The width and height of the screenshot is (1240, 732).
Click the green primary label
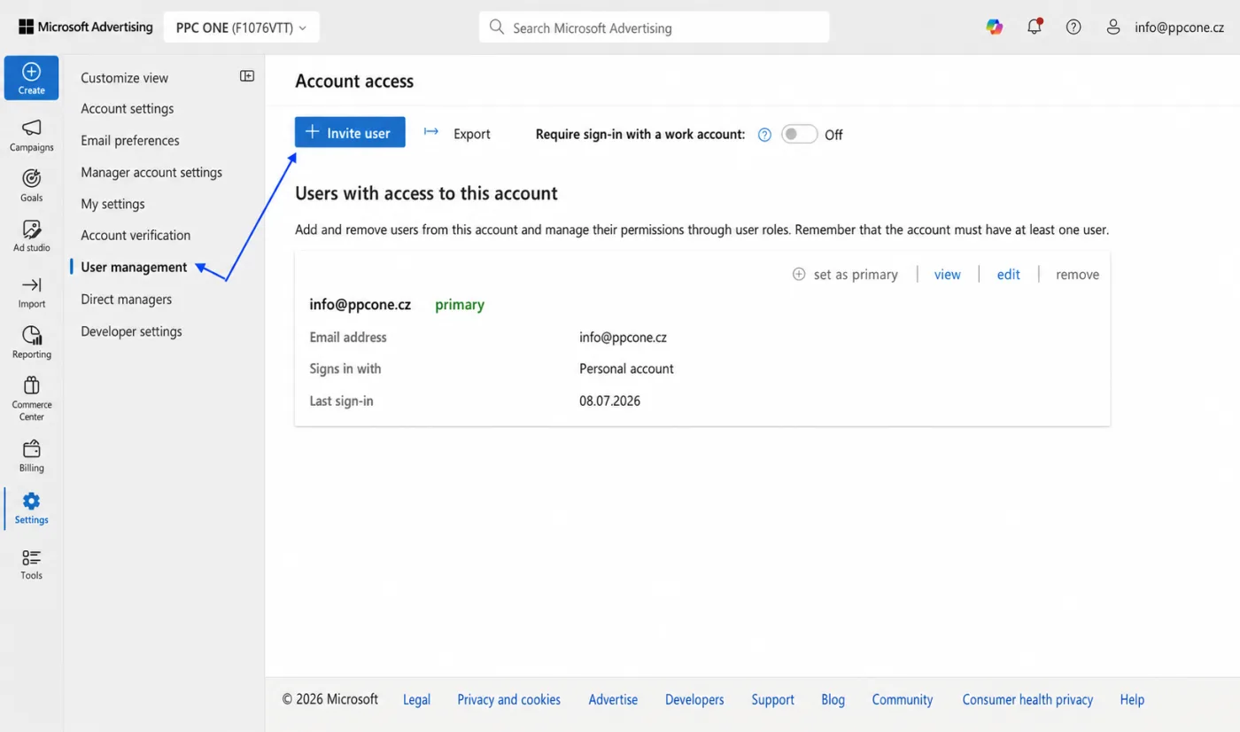click(460, 304)
